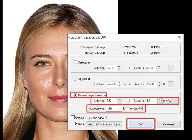Decrease print height with down arrow

click(159, 102)
